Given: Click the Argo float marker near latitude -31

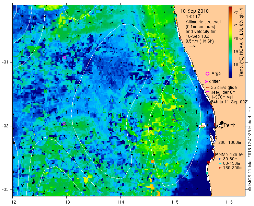Looking at the screenshot, I should pyautogui.click(x=65, y=58).
